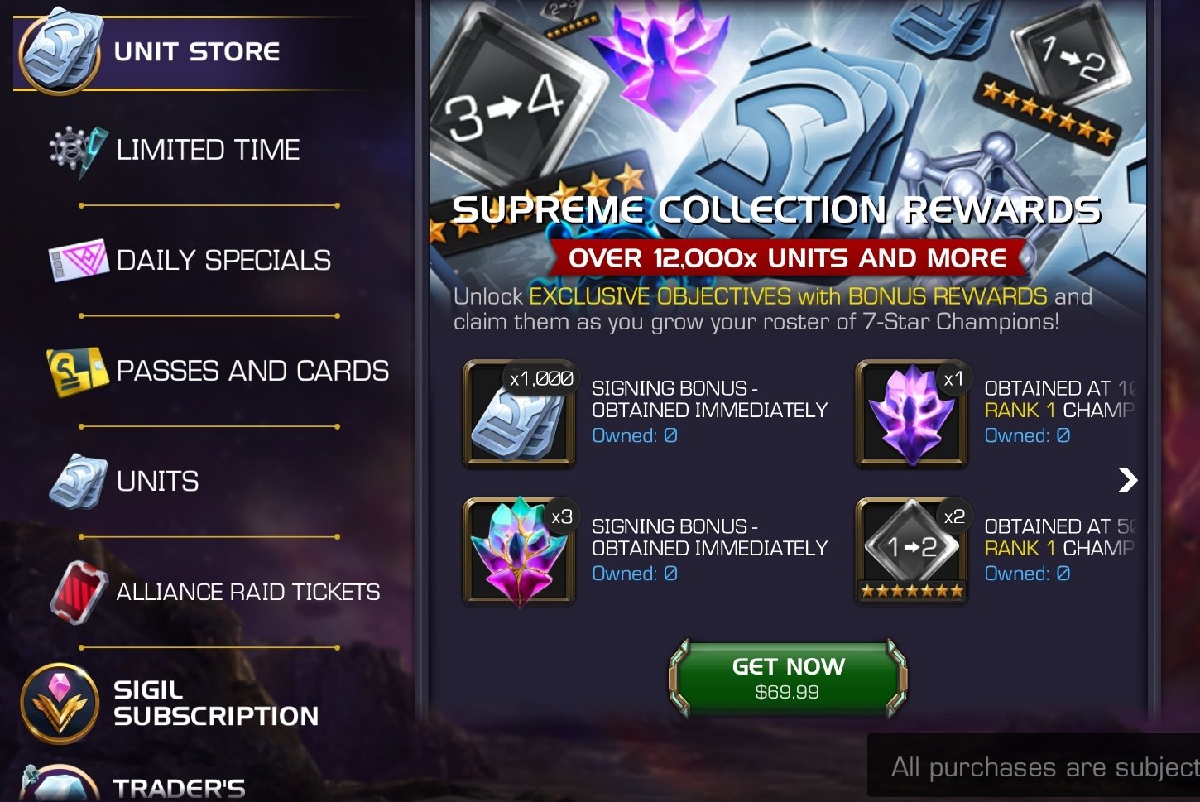Tap the x3 crystal signing bonus icon

coord(519,551)
